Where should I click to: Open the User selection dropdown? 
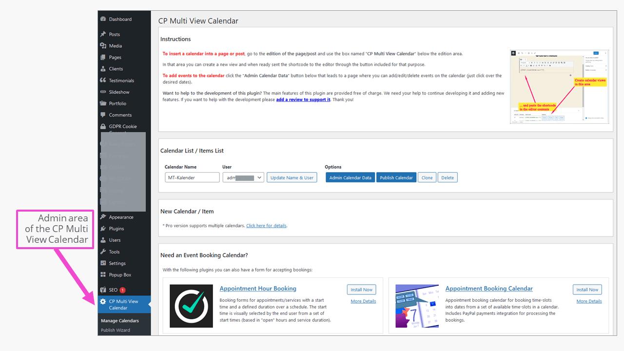point(243,177)
